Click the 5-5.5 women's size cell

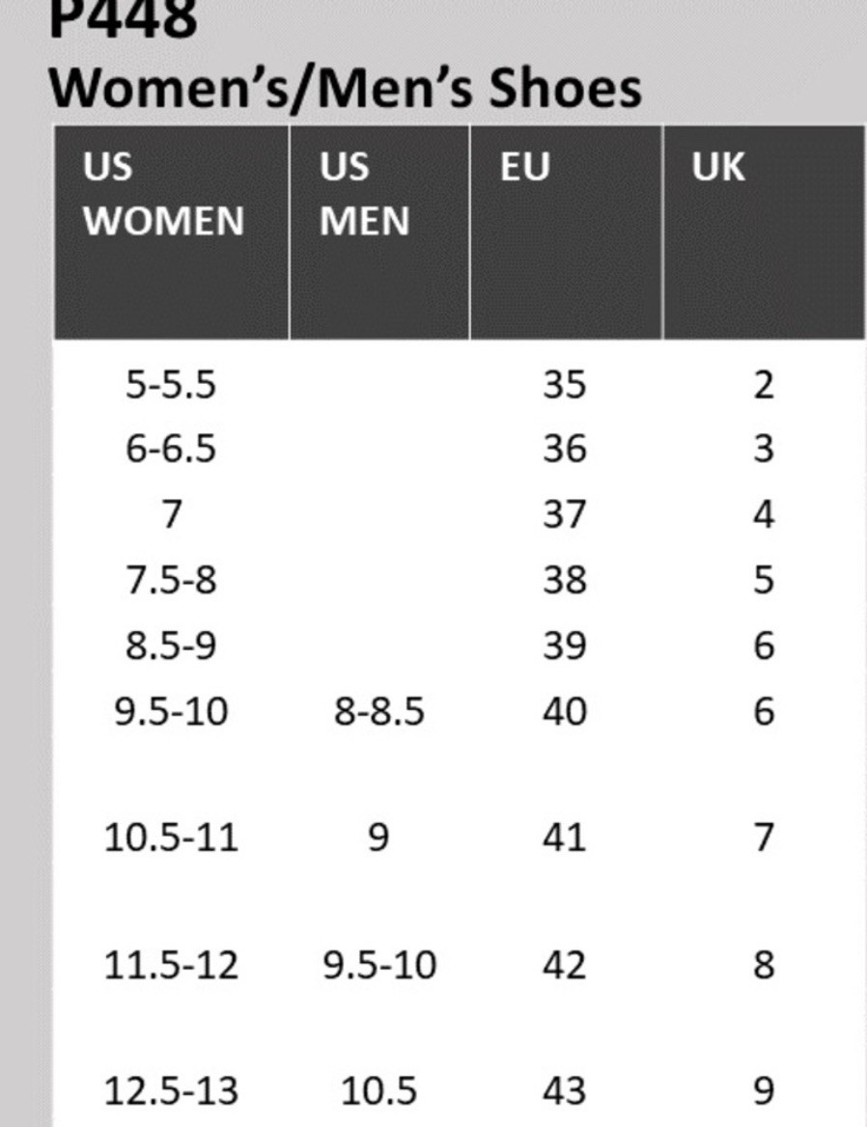coord(170,385)
